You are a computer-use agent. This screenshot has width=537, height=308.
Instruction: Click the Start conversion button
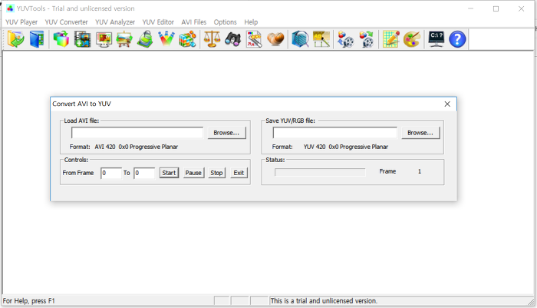pos(169,173)
